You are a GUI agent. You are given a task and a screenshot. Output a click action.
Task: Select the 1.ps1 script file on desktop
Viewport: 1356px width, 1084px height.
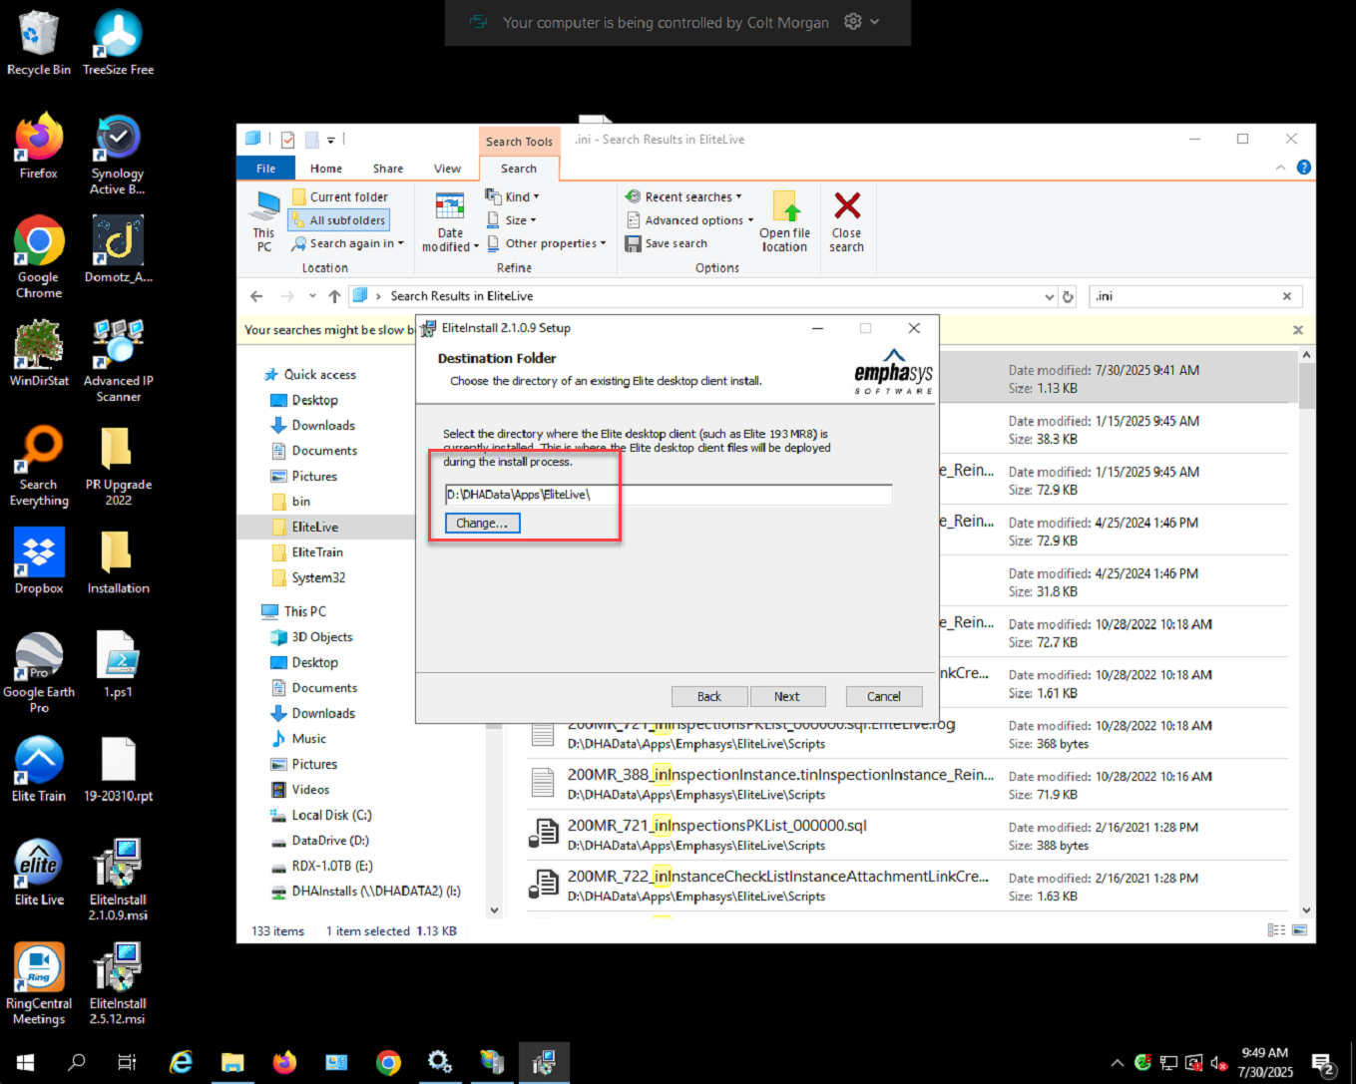click(118, 665)
